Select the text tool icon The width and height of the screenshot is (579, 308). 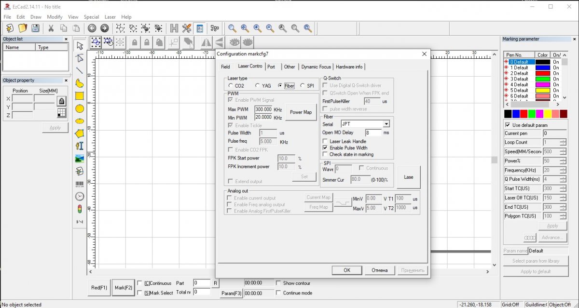[x=80, y=146]
